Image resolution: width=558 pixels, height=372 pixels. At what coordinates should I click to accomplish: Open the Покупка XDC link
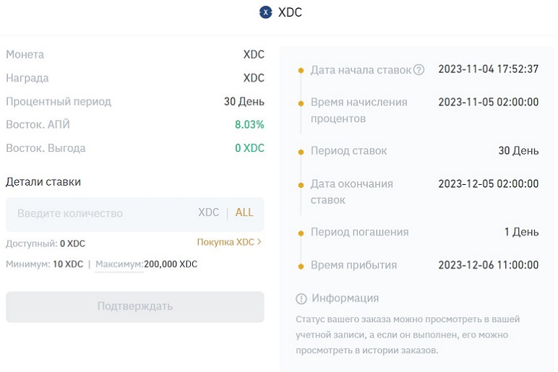coord(226,243)
